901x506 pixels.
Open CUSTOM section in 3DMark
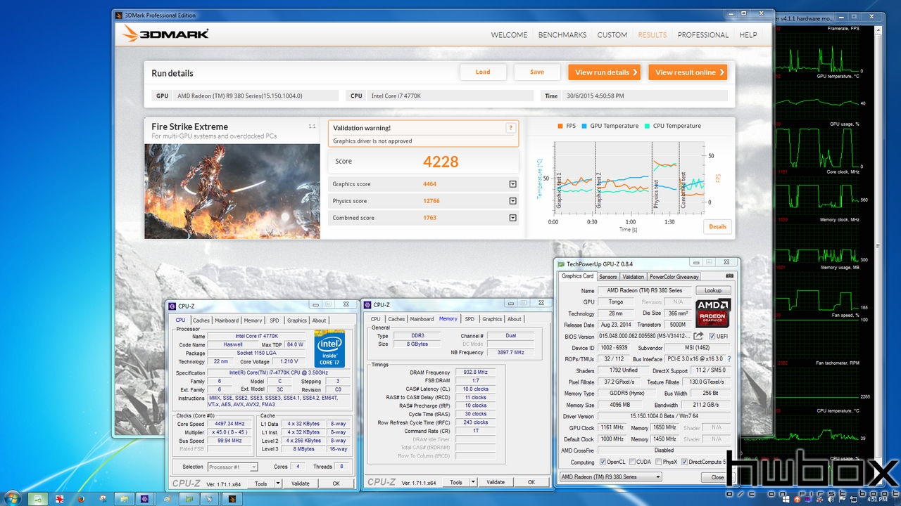coord(612,35)
